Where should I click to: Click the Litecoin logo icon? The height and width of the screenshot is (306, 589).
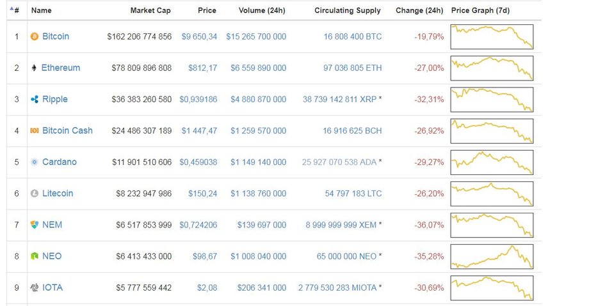pos(35,194)
